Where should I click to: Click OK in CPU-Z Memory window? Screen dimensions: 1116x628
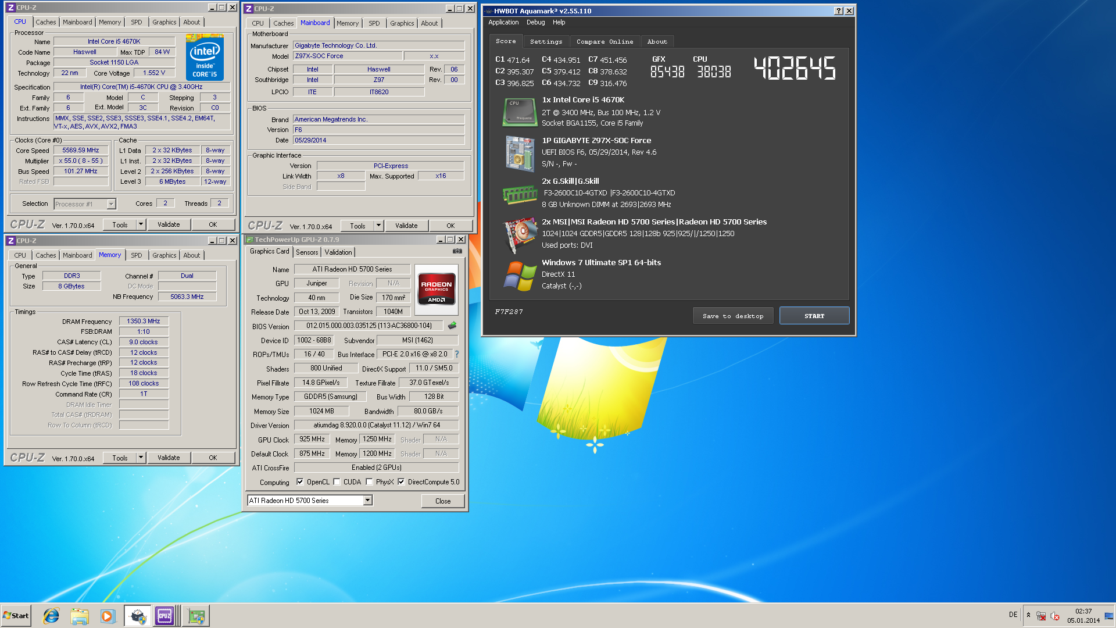tap(213, 458)
